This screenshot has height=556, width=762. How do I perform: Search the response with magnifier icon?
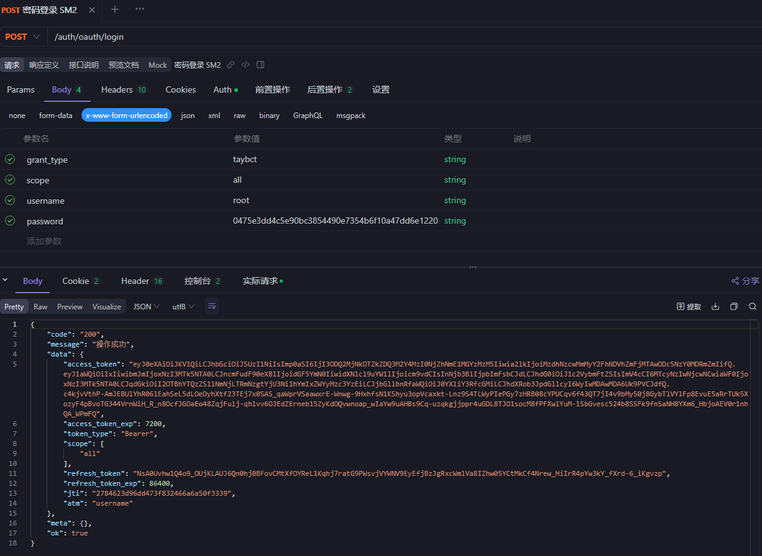tap(753, 306)
